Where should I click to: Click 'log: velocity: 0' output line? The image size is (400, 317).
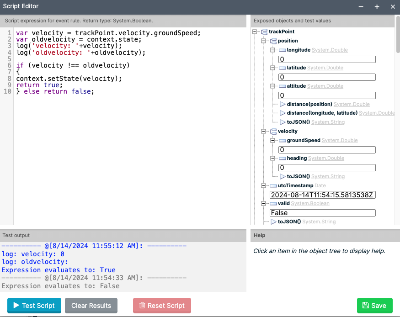pyautogui.click(x=33, y=254)
